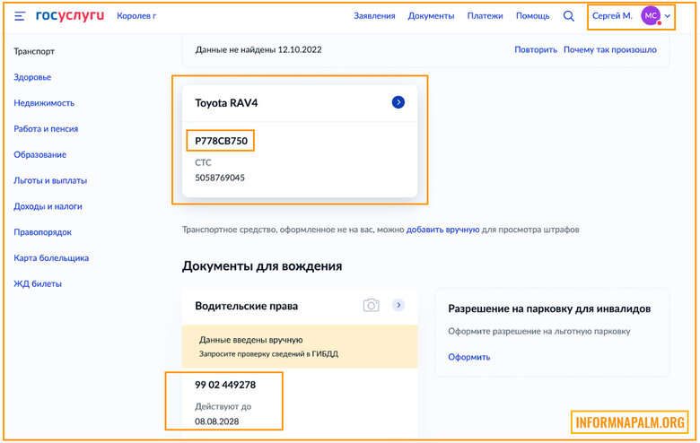Open the Помощь section
The height and width of the screenshot is (443, 700).
533,16
